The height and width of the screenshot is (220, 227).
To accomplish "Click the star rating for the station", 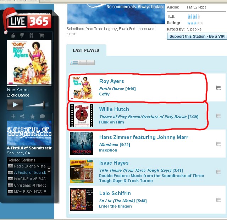I will click(x=195, y=23).
